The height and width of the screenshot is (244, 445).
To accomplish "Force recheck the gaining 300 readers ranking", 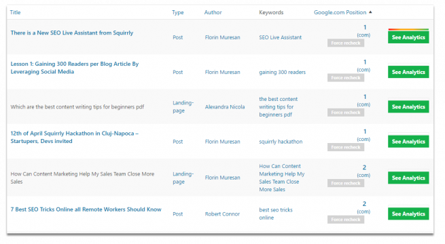I will pos(346,78).
